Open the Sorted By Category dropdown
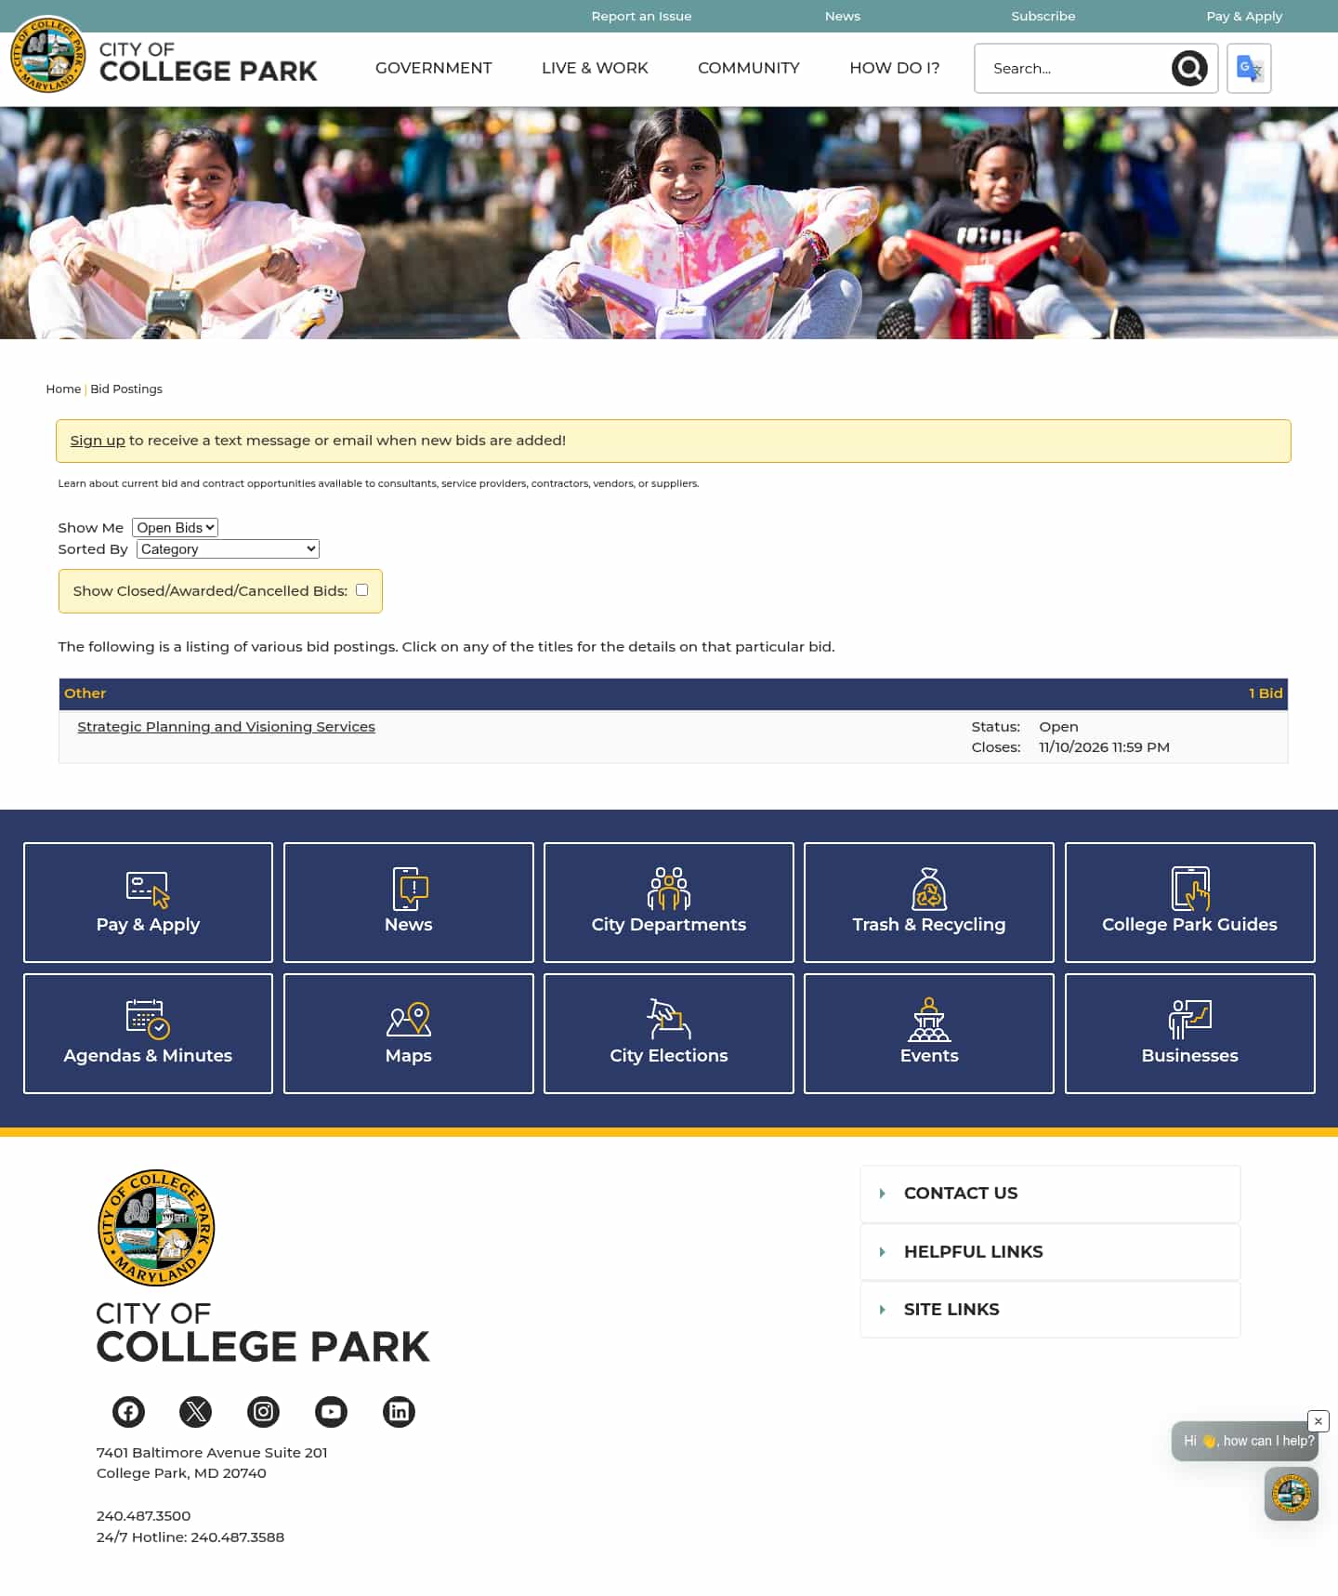1338x1596 pixels. 228,548
